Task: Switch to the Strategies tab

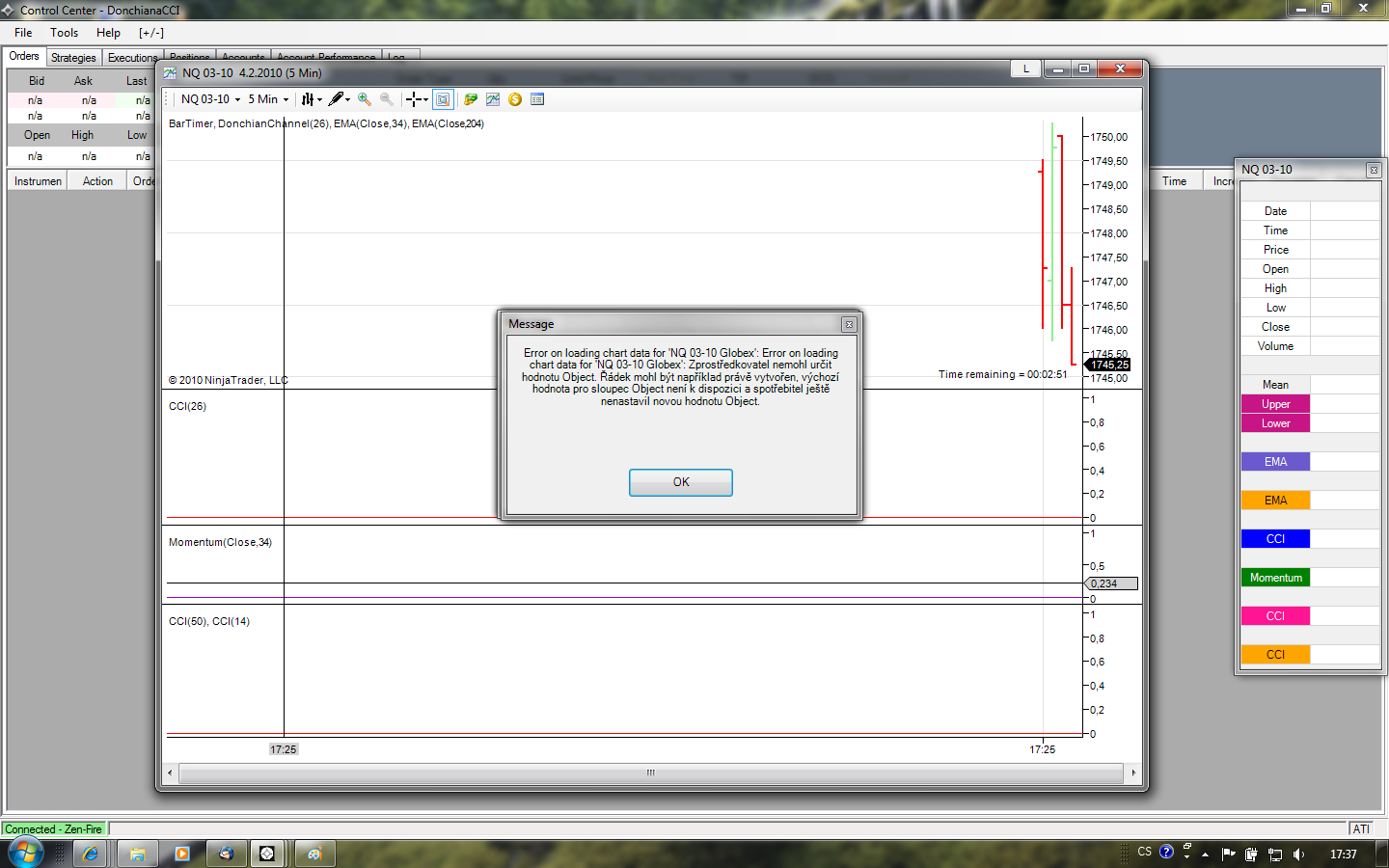Action: [x=73, y=58]
